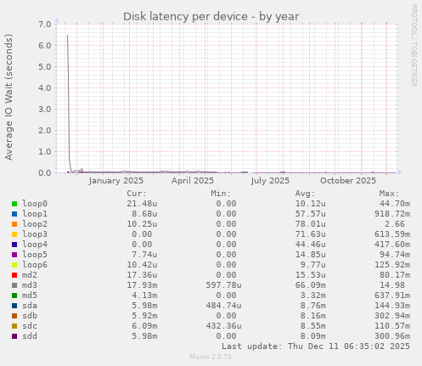Viewport: 422px width, 366px height.
Task: Click the 7.0 y-axis tick label
Action: pyautogui.click(x=45, y=24)
